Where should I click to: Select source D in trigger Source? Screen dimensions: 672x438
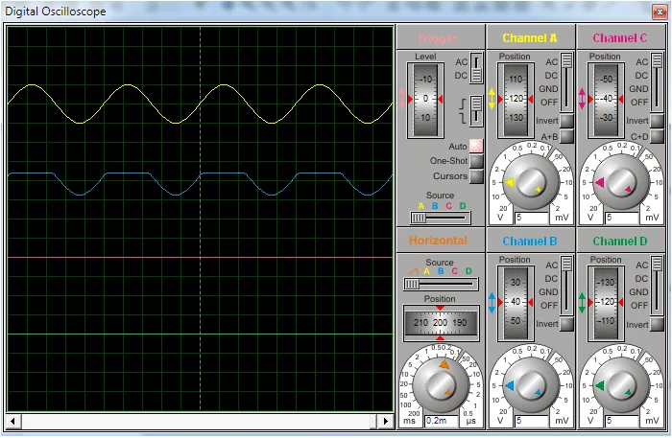click(x=463, y=206)
